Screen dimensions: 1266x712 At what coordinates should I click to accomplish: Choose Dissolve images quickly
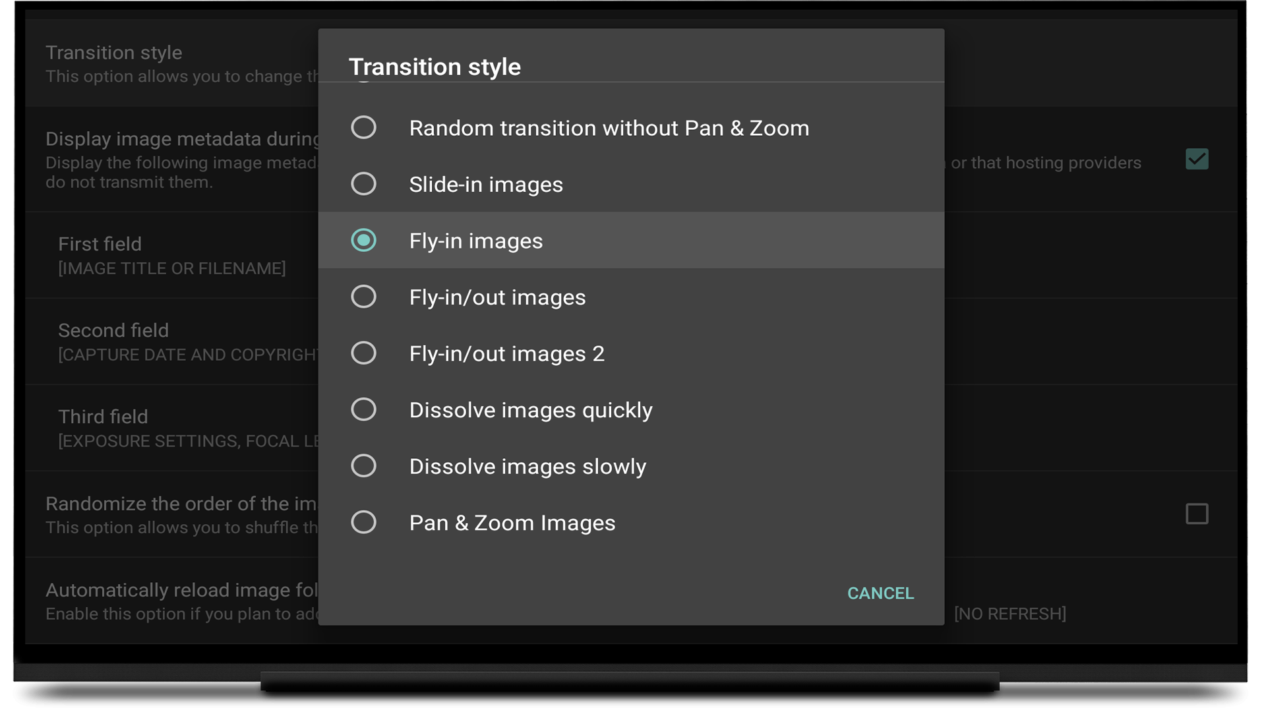point(531,409)
